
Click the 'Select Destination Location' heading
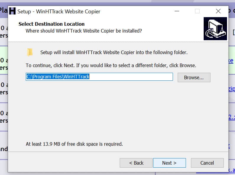tap(51, 24)
